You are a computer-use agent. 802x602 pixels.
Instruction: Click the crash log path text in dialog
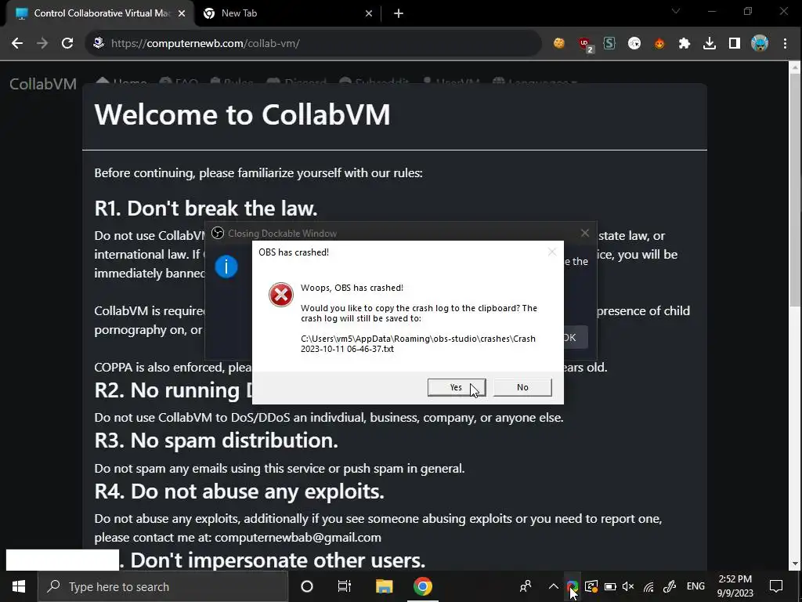coord(418,343)
